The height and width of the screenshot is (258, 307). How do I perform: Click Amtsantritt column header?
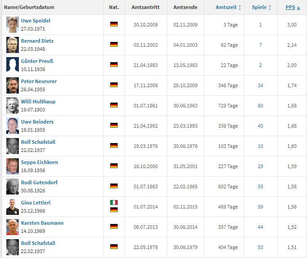coord(145,7)
